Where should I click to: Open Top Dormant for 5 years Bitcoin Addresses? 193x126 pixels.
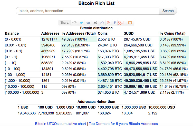(x=123, y=124)
